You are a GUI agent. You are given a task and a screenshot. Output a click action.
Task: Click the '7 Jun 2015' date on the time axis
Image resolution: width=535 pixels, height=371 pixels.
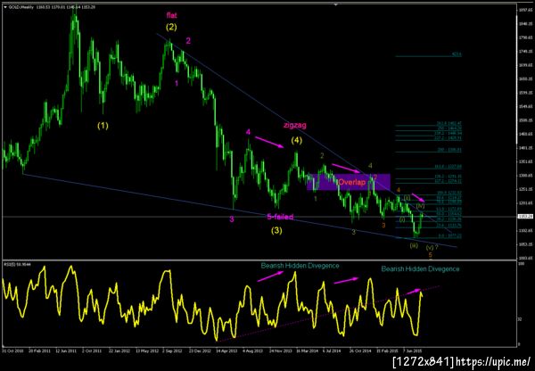pos(412,350)
